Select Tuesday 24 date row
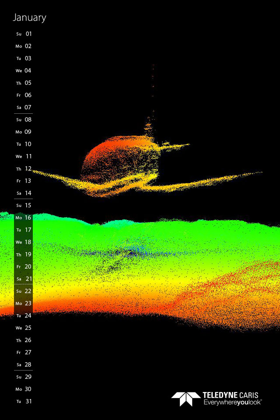Image resolution: width=280 pixels, height=420 pixels. point(24,315)
